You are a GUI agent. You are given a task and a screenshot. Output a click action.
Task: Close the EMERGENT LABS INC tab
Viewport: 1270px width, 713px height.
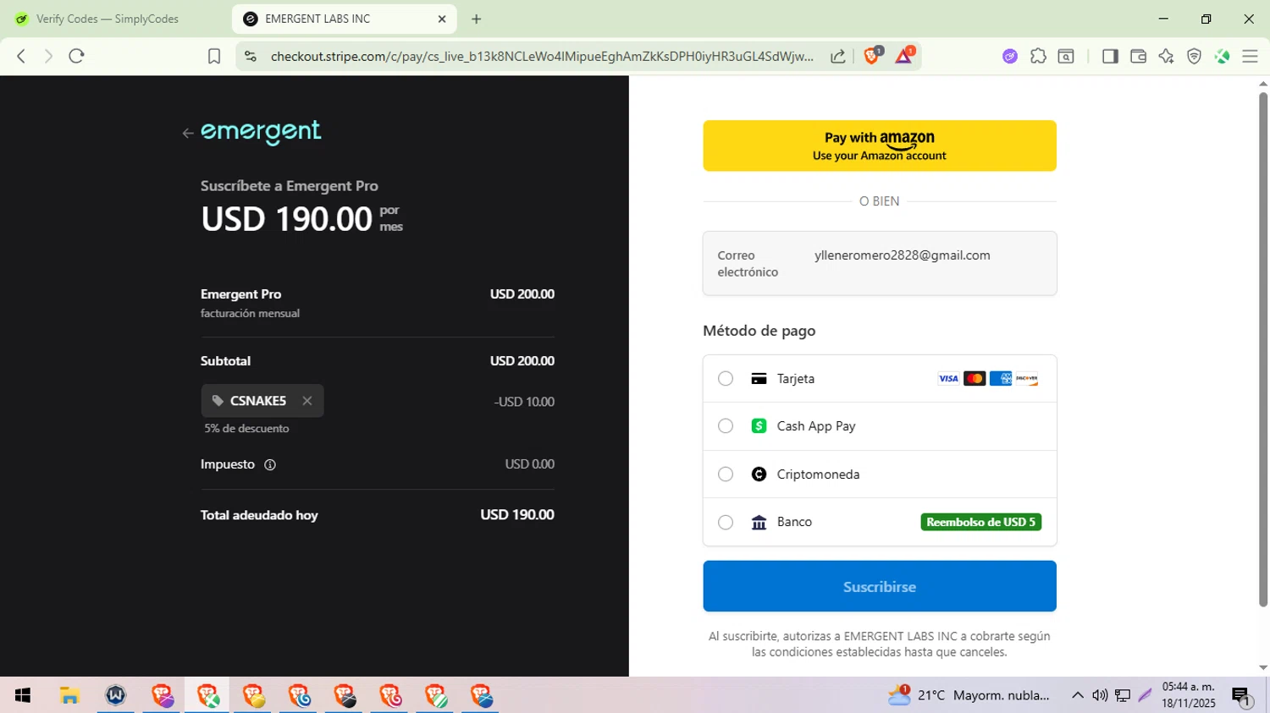(x=441, y=19)
